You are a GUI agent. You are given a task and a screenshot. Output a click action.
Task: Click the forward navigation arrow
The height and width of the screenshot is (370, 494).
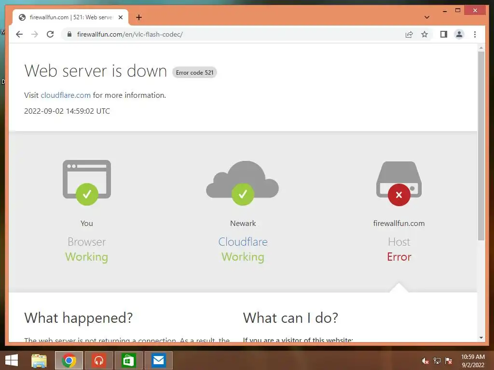point(35,34)
